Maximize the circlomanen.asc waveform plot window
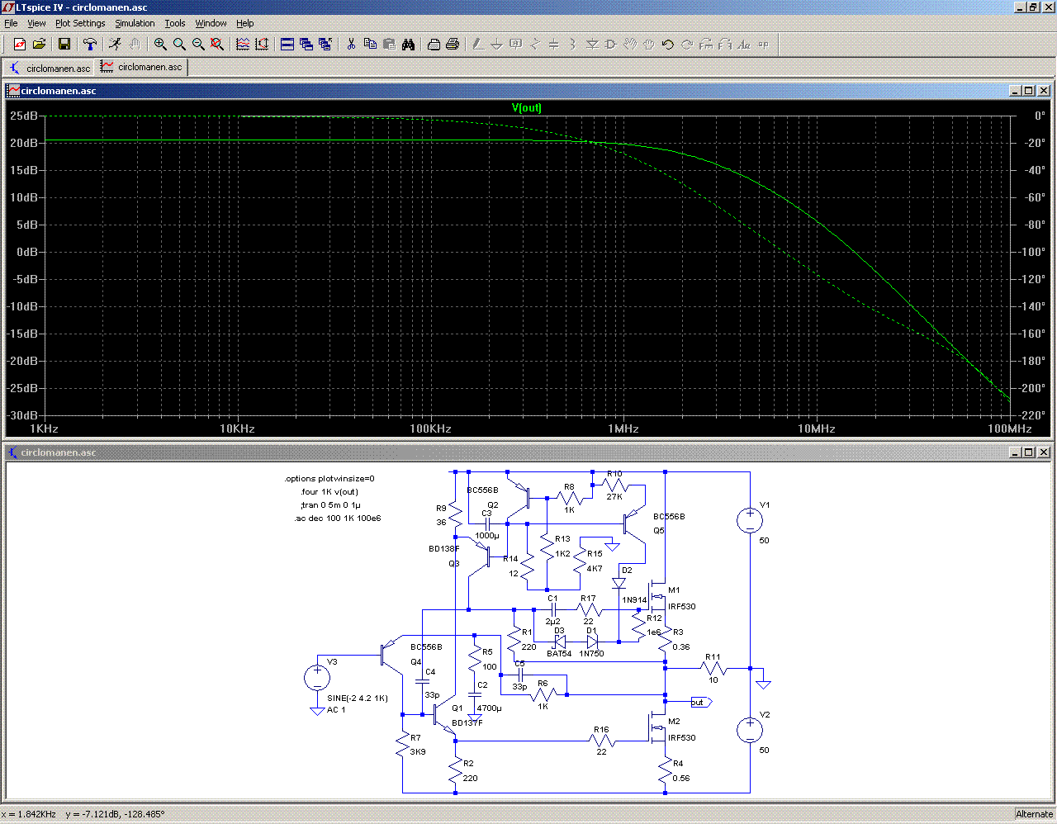The height and width of the screenshot is (824, 1057). pos(1029,91)
